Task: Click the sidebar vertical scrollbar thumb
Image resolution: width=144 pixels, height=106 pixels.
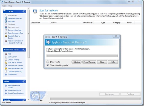Action: 29,34
